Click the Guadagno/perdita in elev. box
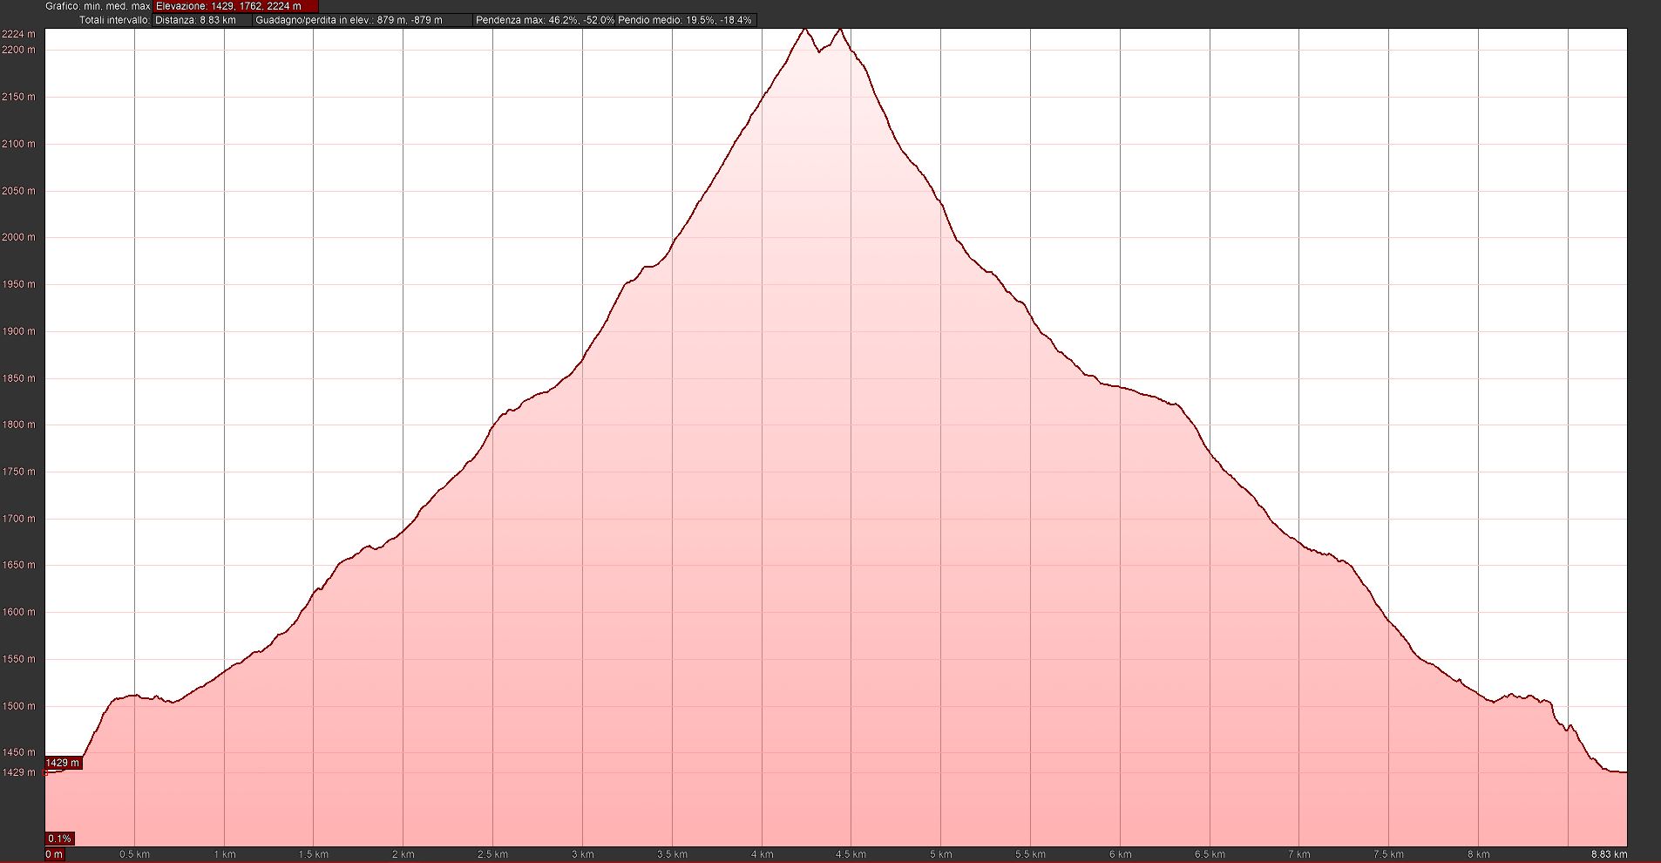Screen dimensions: 1661x863 point(363,20)
